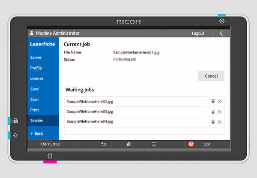Select the SampleFileNameHere02.jpg waiting job row
Image resolution: width=257 pixels, height=178 pixels.
[144, 102]
